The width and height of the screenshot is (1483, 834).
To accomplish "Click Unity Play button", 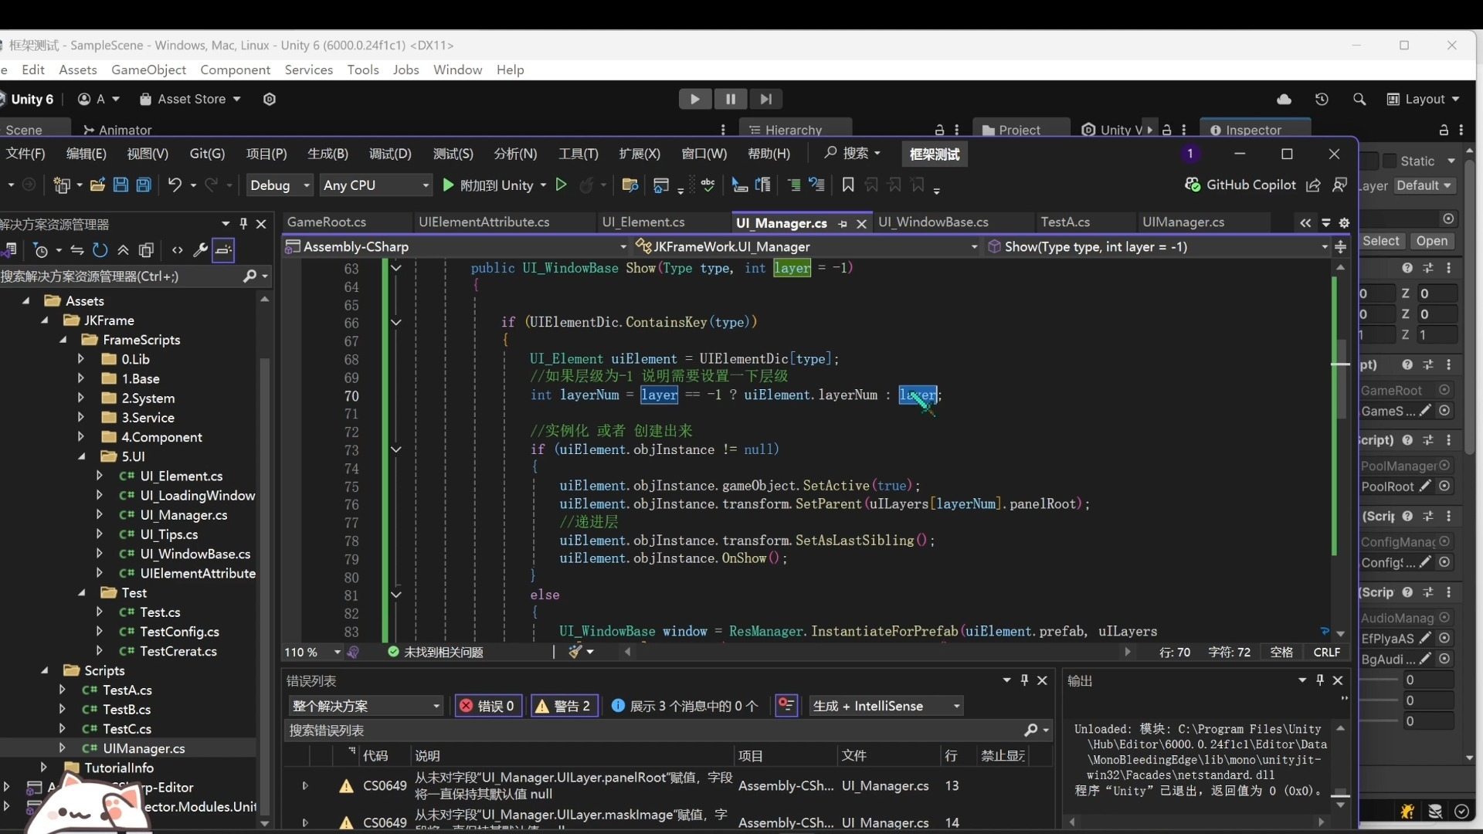I will click(694, 99).
